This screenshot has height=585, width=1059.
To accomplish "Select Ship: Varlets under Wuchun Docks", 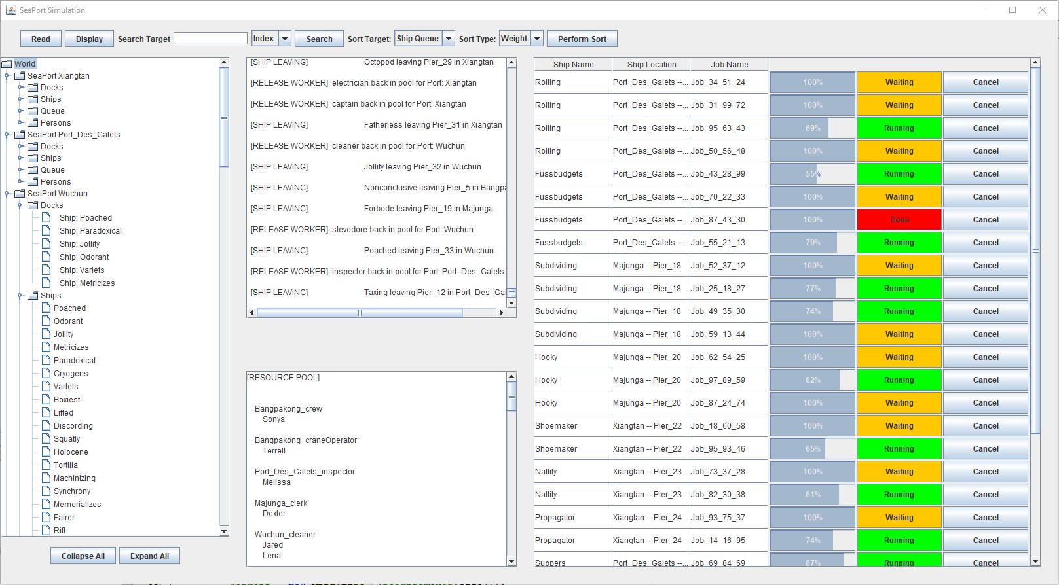I will point(82,270).
